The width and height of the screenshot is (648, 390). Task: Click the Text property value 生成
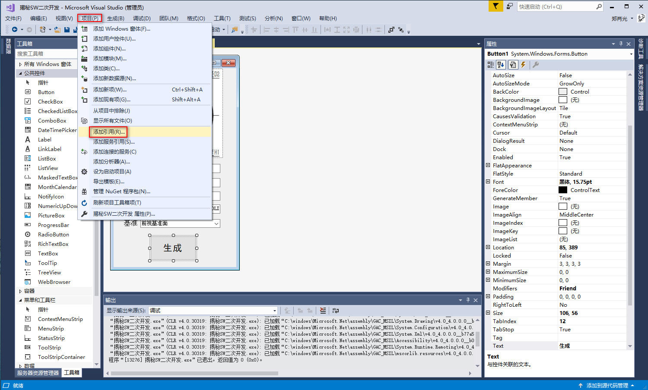(592, 346)
